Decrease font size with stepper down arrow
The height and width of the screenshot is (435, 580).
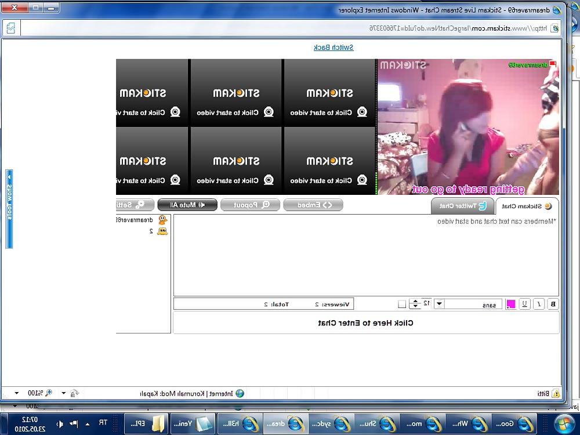(415, 307)
